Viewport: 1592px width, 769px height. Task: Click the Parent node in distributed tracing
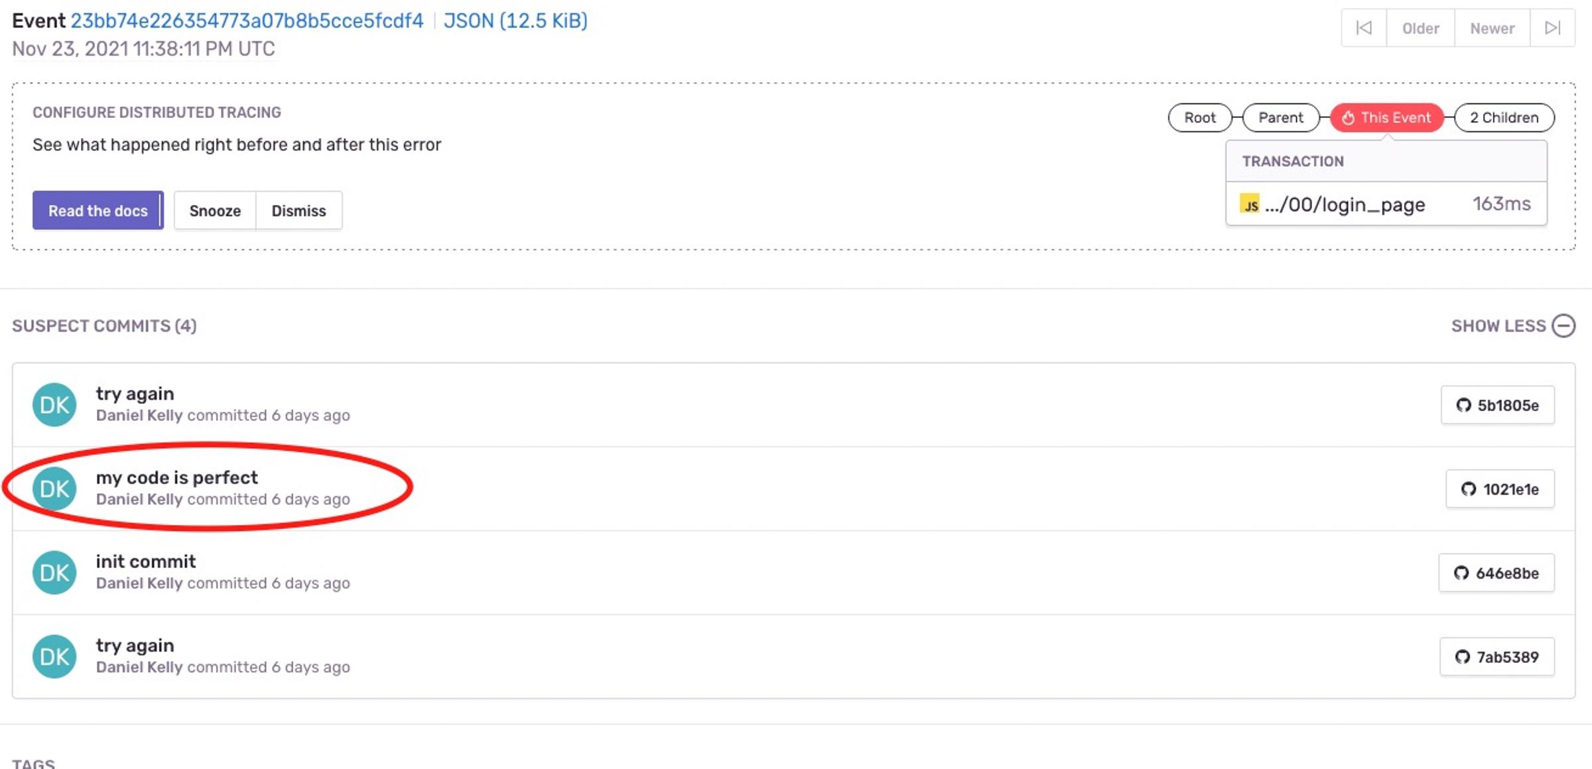point(1282,115)
